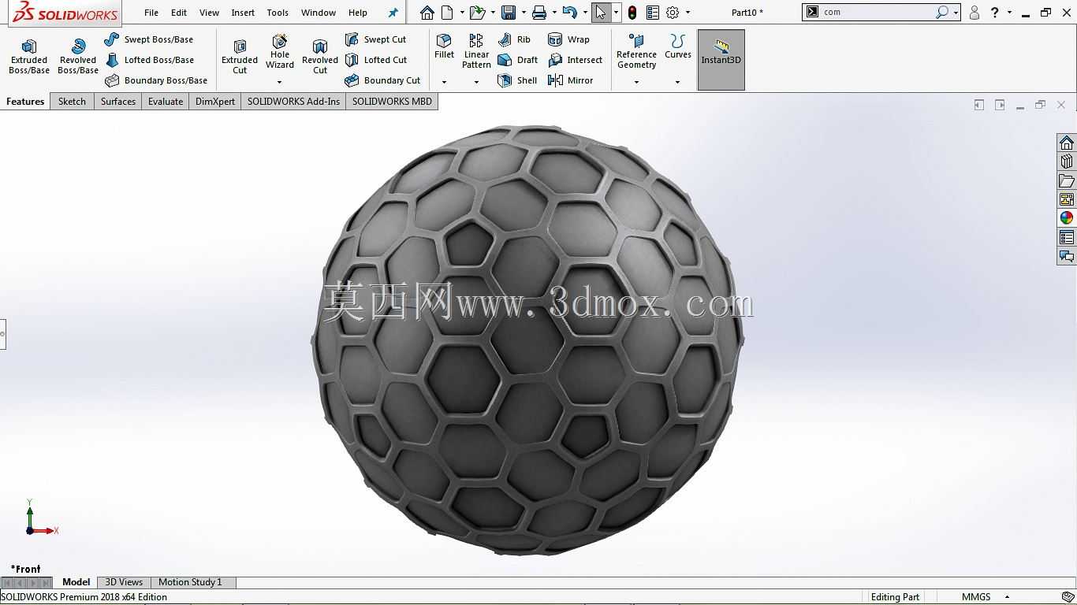The width and height of the screenshot is (1077, 605).
Task: Switch to the Sketch tab
Action: coord(72,102)
